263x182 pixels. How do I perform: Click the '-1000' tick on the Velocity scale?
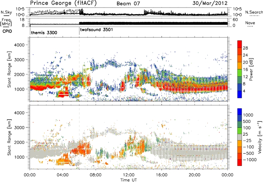tap(250, 160)
